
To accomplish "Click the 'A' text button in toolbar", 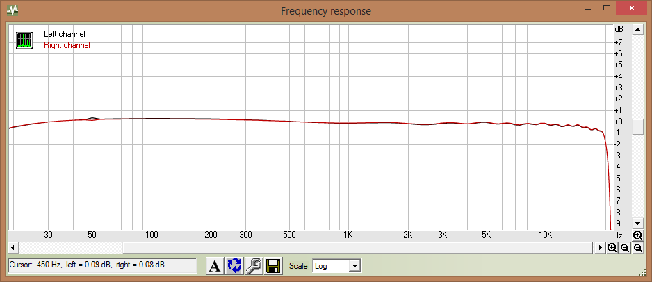I will click(x=215, y=265).
